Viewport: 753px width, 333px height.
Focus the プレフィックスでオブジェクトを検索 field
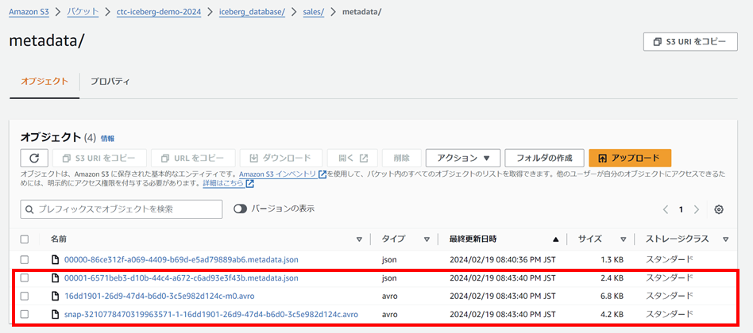click(122, 209)
